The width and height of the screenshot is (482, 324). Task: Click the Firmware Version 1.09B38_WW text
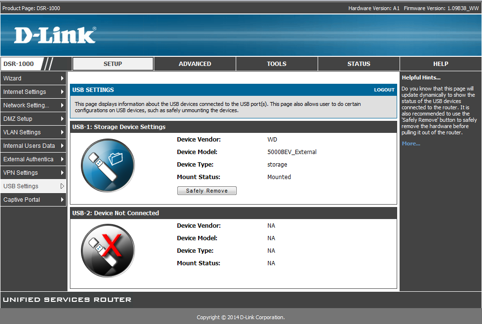(x=441, y=8)
